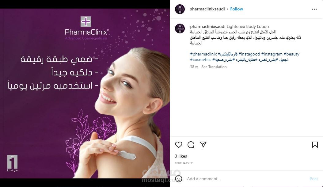Open the three-dot more options menu
Screen dimensions: 323x187
point(314,9)
